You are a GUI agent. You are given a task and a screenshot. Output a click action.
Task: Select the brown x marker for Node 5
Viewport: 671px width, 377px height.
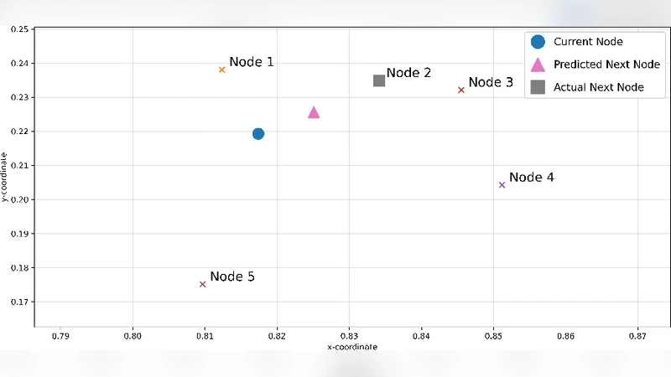tap(203, 284)
